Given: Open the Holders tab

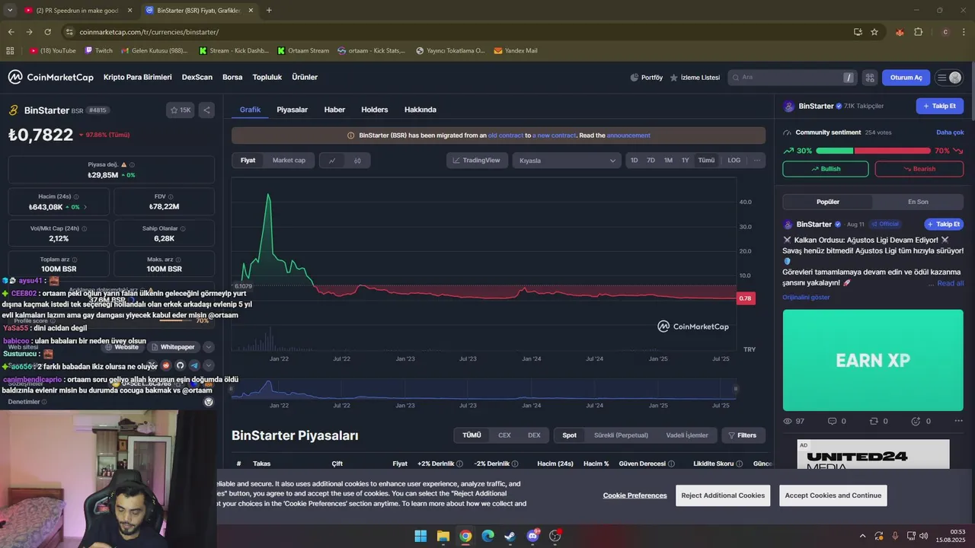Looking at the screenshot, I should click(x=375, y=110).
